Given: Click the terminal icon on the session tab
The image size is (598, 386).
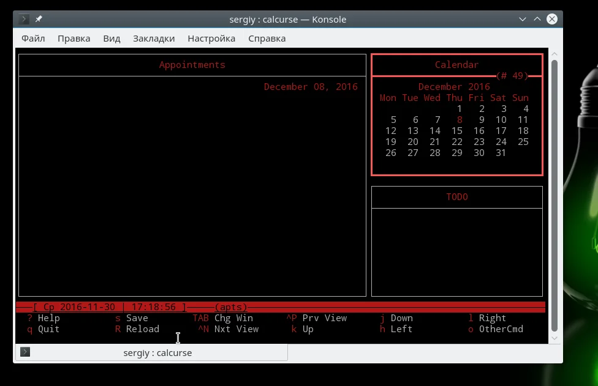Looking at the screenshot, I should coord(25,352).
